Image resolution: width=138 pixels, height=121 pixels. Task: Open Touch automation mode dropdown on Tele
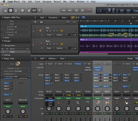coord(50,35)
